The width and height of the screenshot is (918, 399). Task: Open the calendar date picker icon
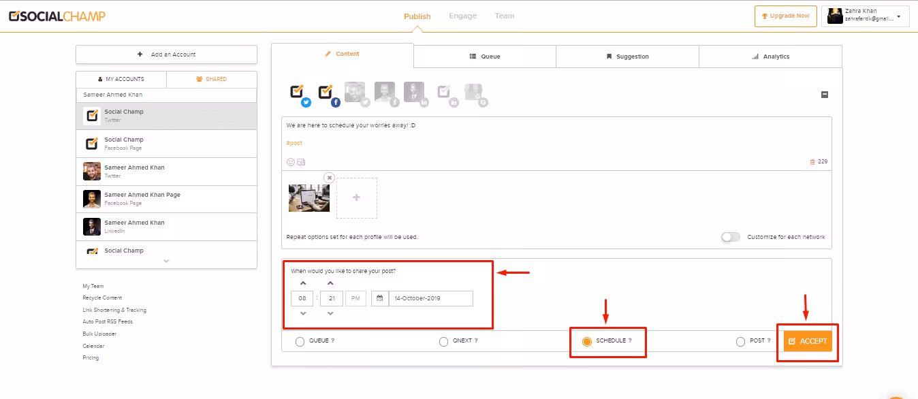pos(380,298)
